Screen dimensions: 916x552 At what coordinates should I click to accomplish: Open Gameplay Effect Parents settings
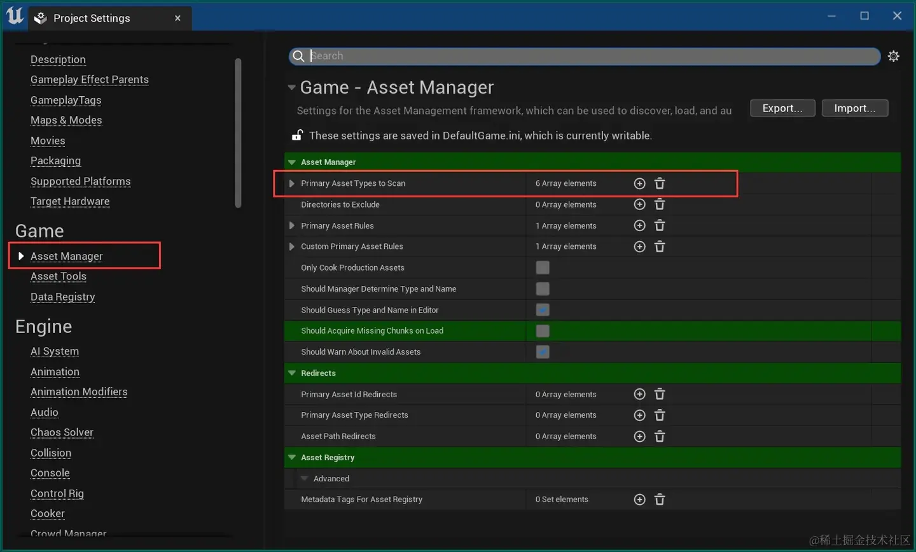pyautogui.click(x=90, y=80)
